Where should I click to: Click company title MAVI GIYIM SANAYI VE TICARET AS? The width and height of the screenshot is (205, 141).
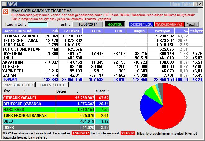[x=42, y=11]
